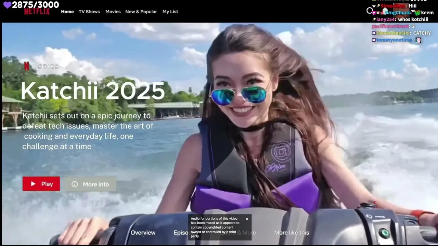Open More info for the series
This screenshot has width=438, height=246.
[90, 184]
